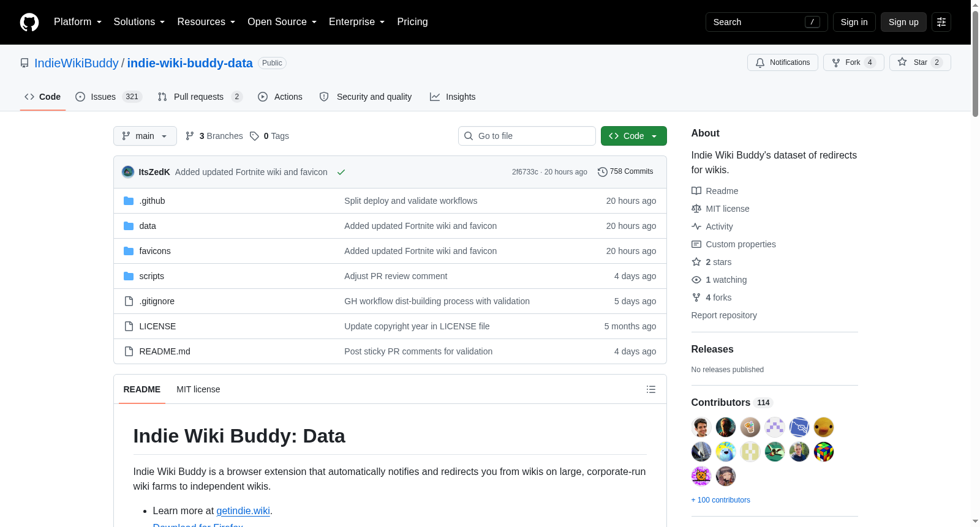Open Custom properties in About sidebar
The image size is (980, 527).
(x=734, y=244)
